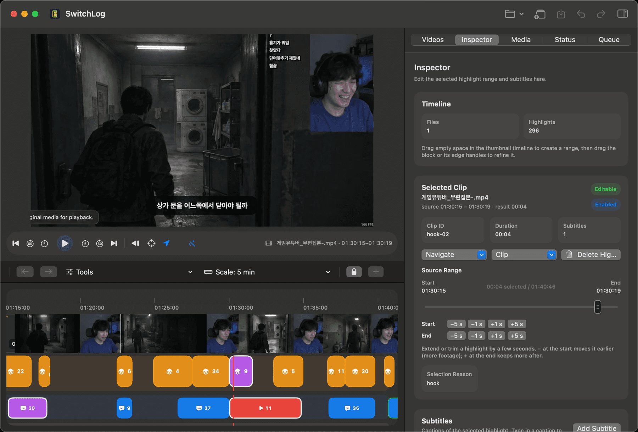Click End +5 s button
The height and width of the screenshot is (432, 638).
point(517,336)
